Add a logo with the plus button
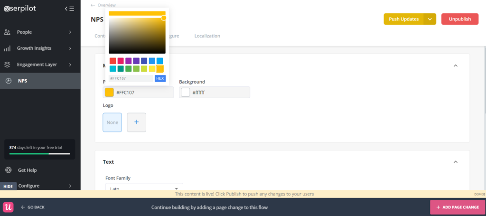Viewport: 486px width, 216px height. point(136,122)
